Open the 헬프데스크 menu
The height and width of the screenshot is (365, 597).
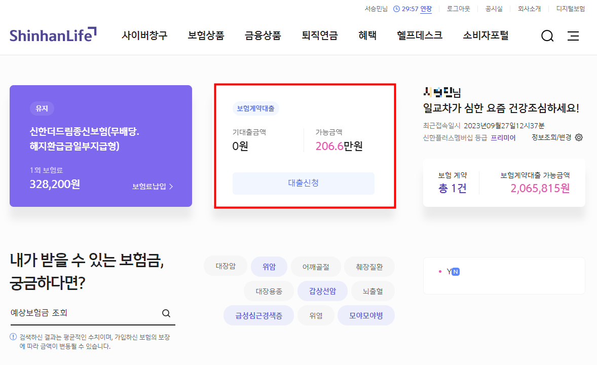coord(420,35)
